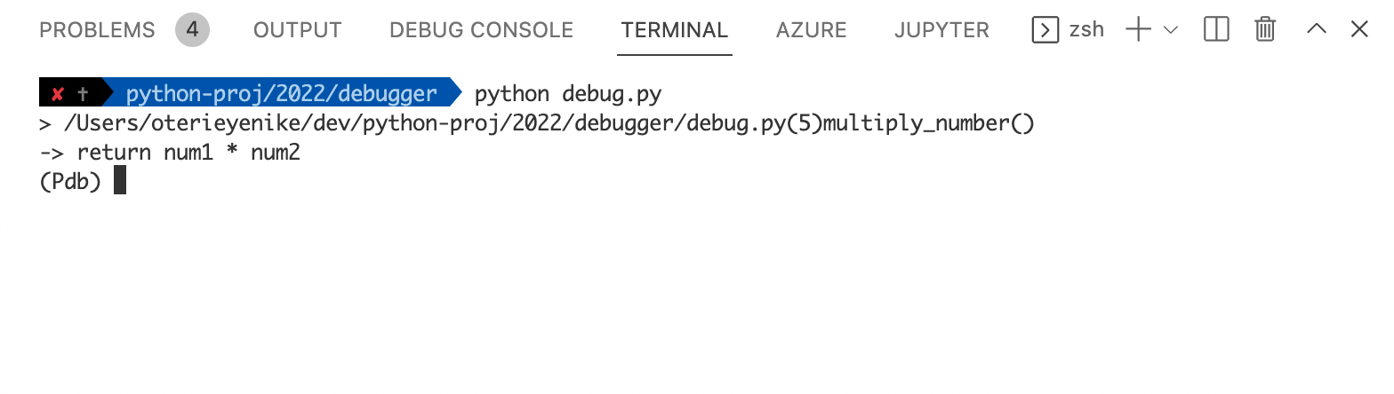Image resolution: width=1394 pixels, height=394 pixels.
Task: Switch to the AZURE panel tab
Action: (811, 30)
